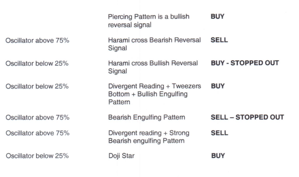Select the 'BUY - STOPPED OUT' label
299x177 pixels.
click(x=245, y=63)
